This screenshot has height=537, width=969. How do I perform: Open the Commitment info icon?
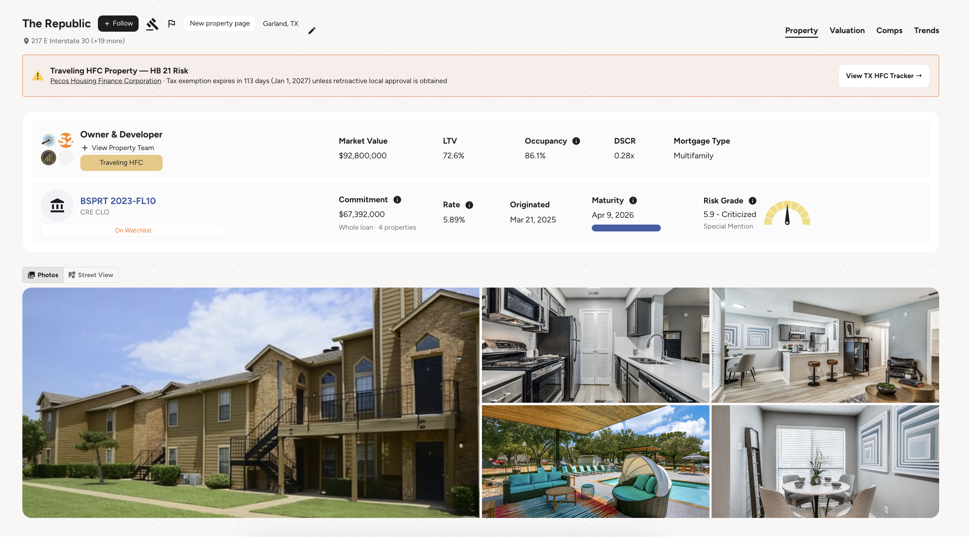coord(397,200)
